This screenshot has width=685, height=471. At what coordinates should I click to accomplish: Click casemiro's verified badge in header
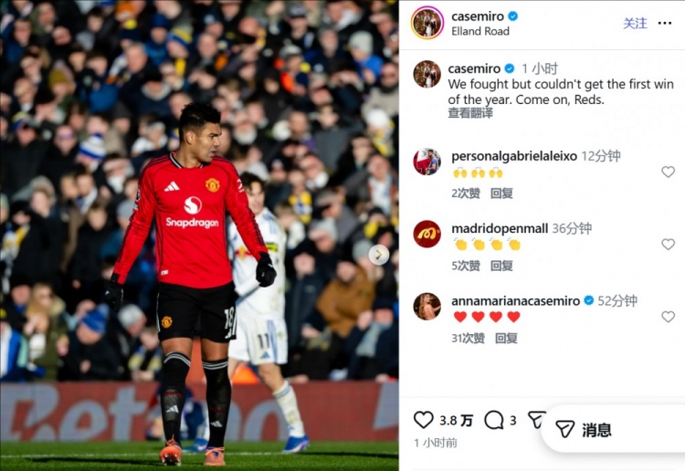513,16
